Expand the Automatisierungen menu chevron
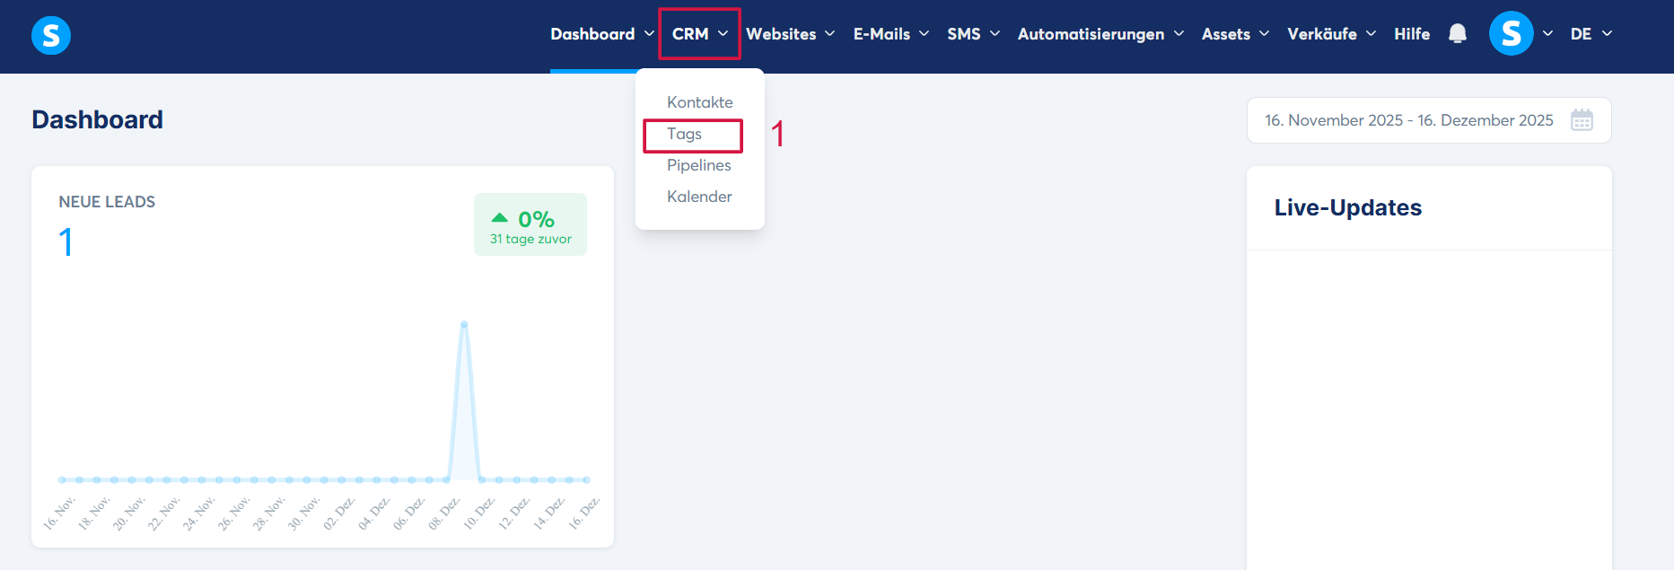This screenshot has width=1674, height=570. coord(1179,34)
